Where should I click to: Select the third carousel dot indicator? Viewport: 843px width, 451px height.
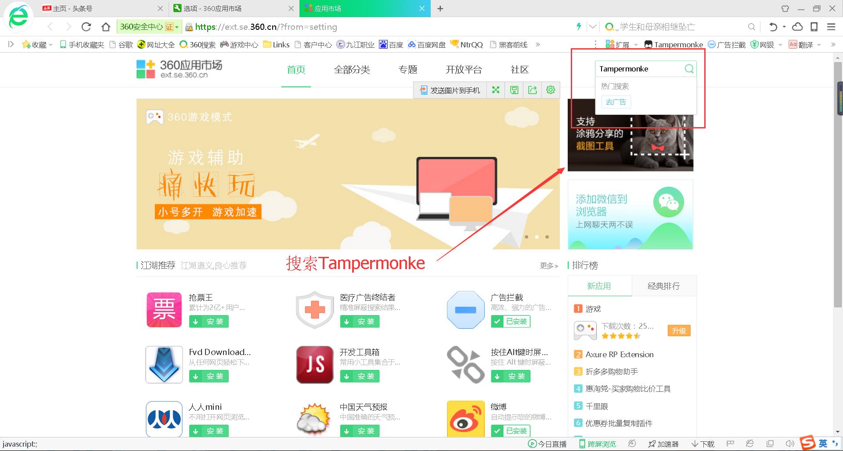[x=546, y=237]
